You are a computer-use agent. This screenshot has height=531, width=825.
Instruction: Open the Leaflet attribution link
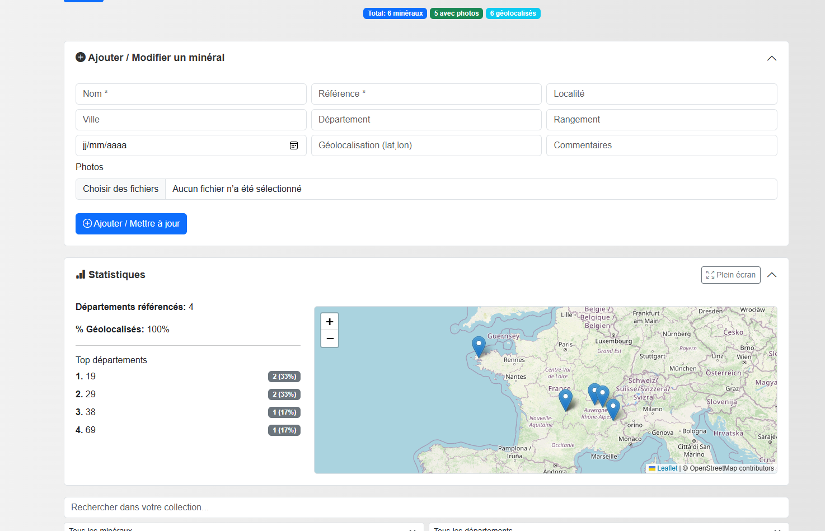tap(667, 468)
